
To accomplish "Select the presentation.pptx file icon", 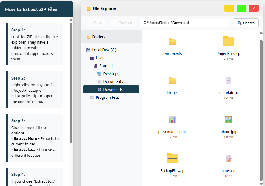I will click(172, 120).
